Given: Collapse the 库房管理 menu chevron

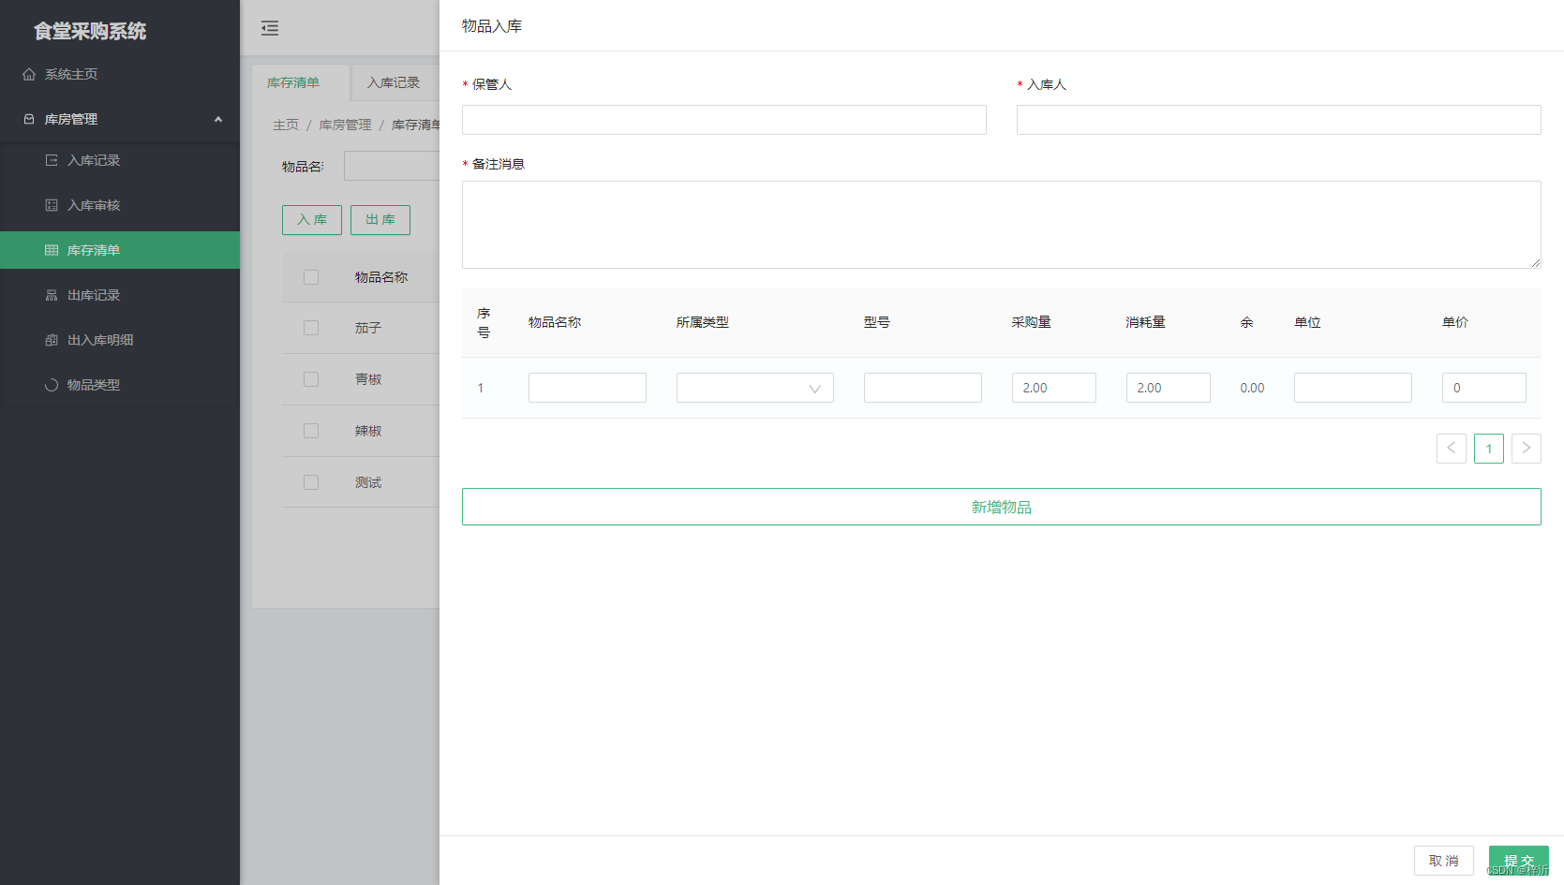Looking at the screenshot, I should coord(218,119).
